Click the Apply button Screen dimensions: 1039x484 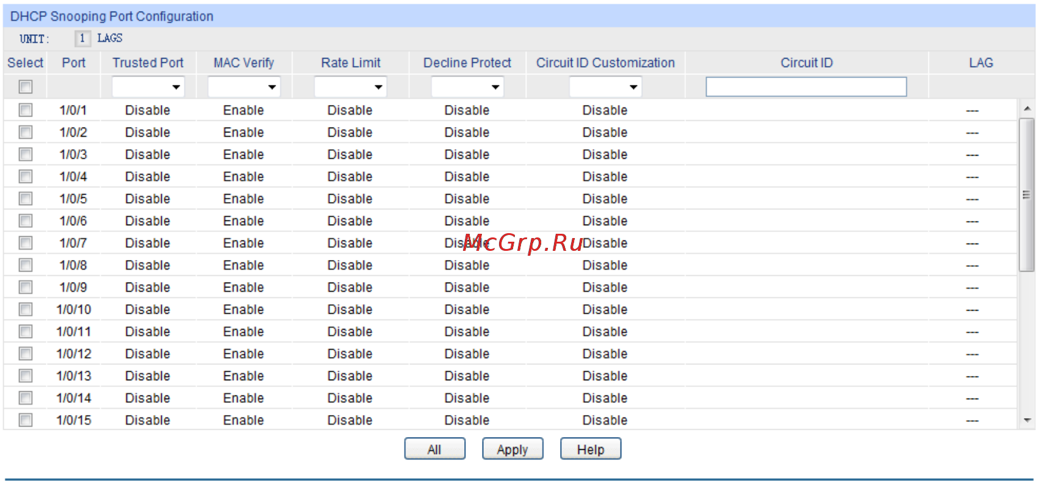coord(512,449)
